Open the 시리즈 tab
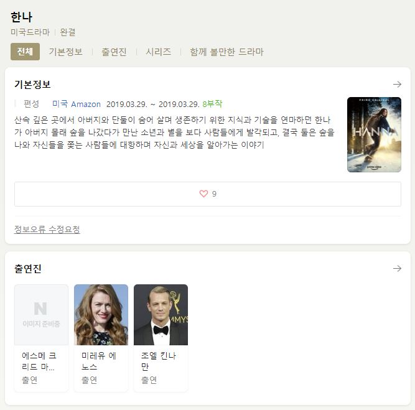Screen dimensions: 415x410 [158, 52]
